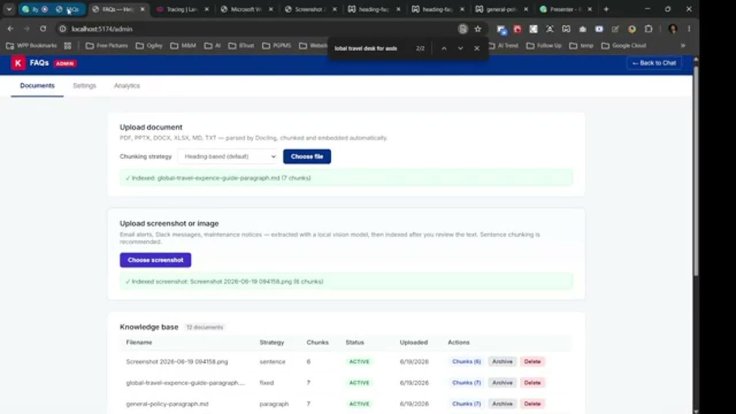Go to previous find result
The width and height of the screenshot is (736, 414).
pyautogui.click(x=444, y=48)
